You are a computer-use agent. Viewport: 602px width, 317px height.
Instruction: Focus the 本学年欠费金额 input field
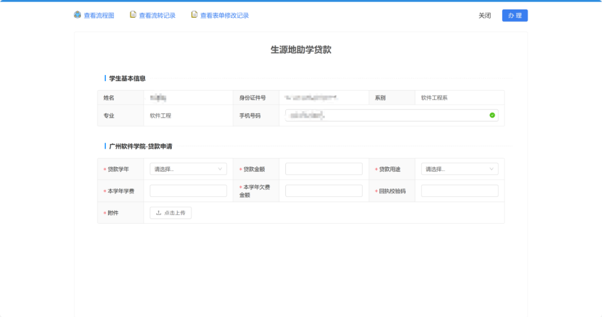(324, 191)
